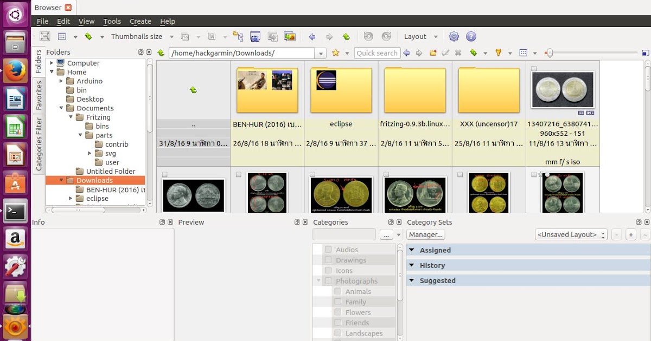The width and height of the screenshot is (651, 341).
Task: Click the capture camera toolbar icon
Action: (x=256, y=37)
